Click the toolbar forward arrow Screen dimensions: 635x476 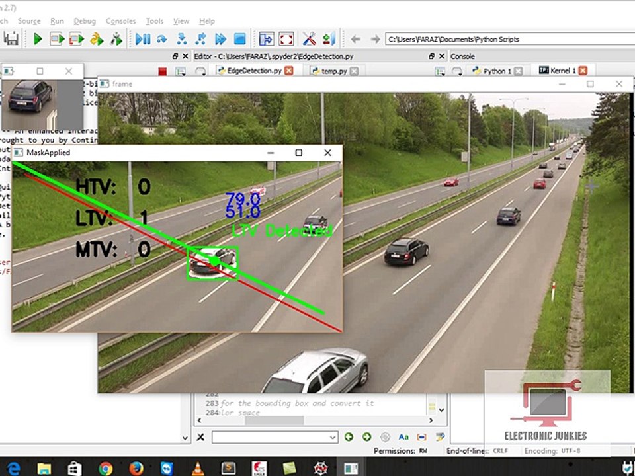point(376,39)
